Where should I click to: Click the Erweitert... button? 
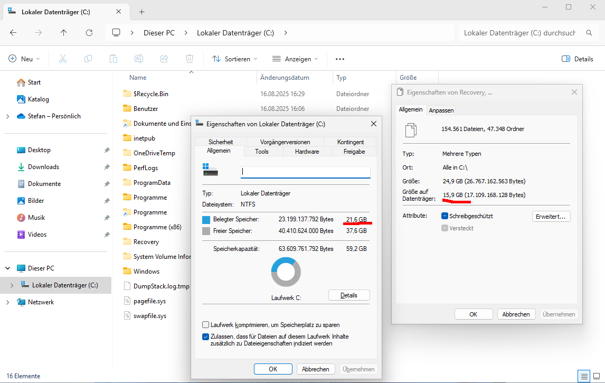(551, 216)
